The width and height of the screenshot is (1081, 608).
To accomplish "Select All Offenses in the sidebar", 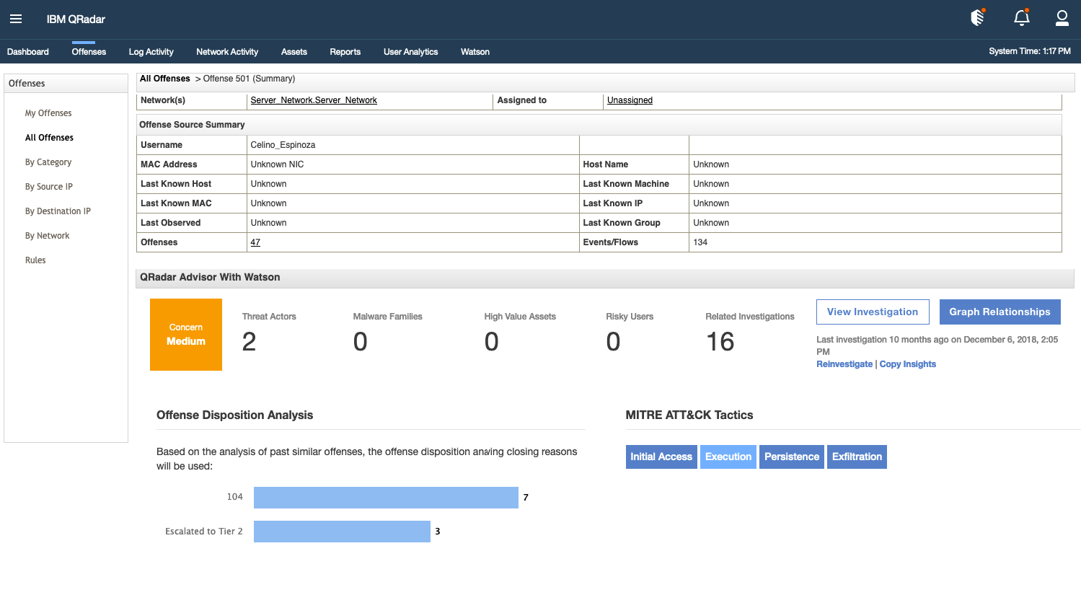I will coord(49,138).
